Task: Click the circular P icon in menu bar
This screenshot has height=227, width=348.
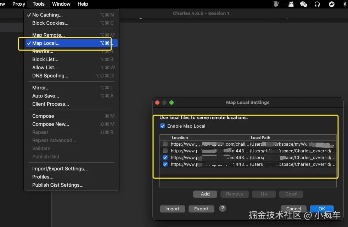Action: [x=332, y=4]
